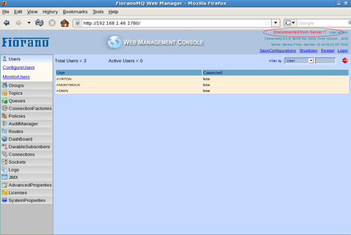Click the Shutdown link
The image size is (351, 235).
[308, 51]
